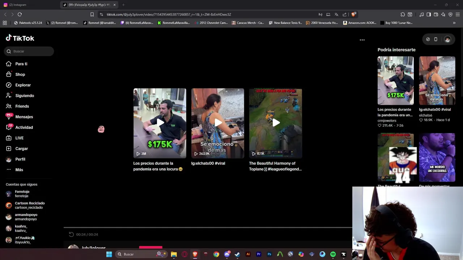
Task: Open the three-dot video options menu
Action: tap(362, 40)
